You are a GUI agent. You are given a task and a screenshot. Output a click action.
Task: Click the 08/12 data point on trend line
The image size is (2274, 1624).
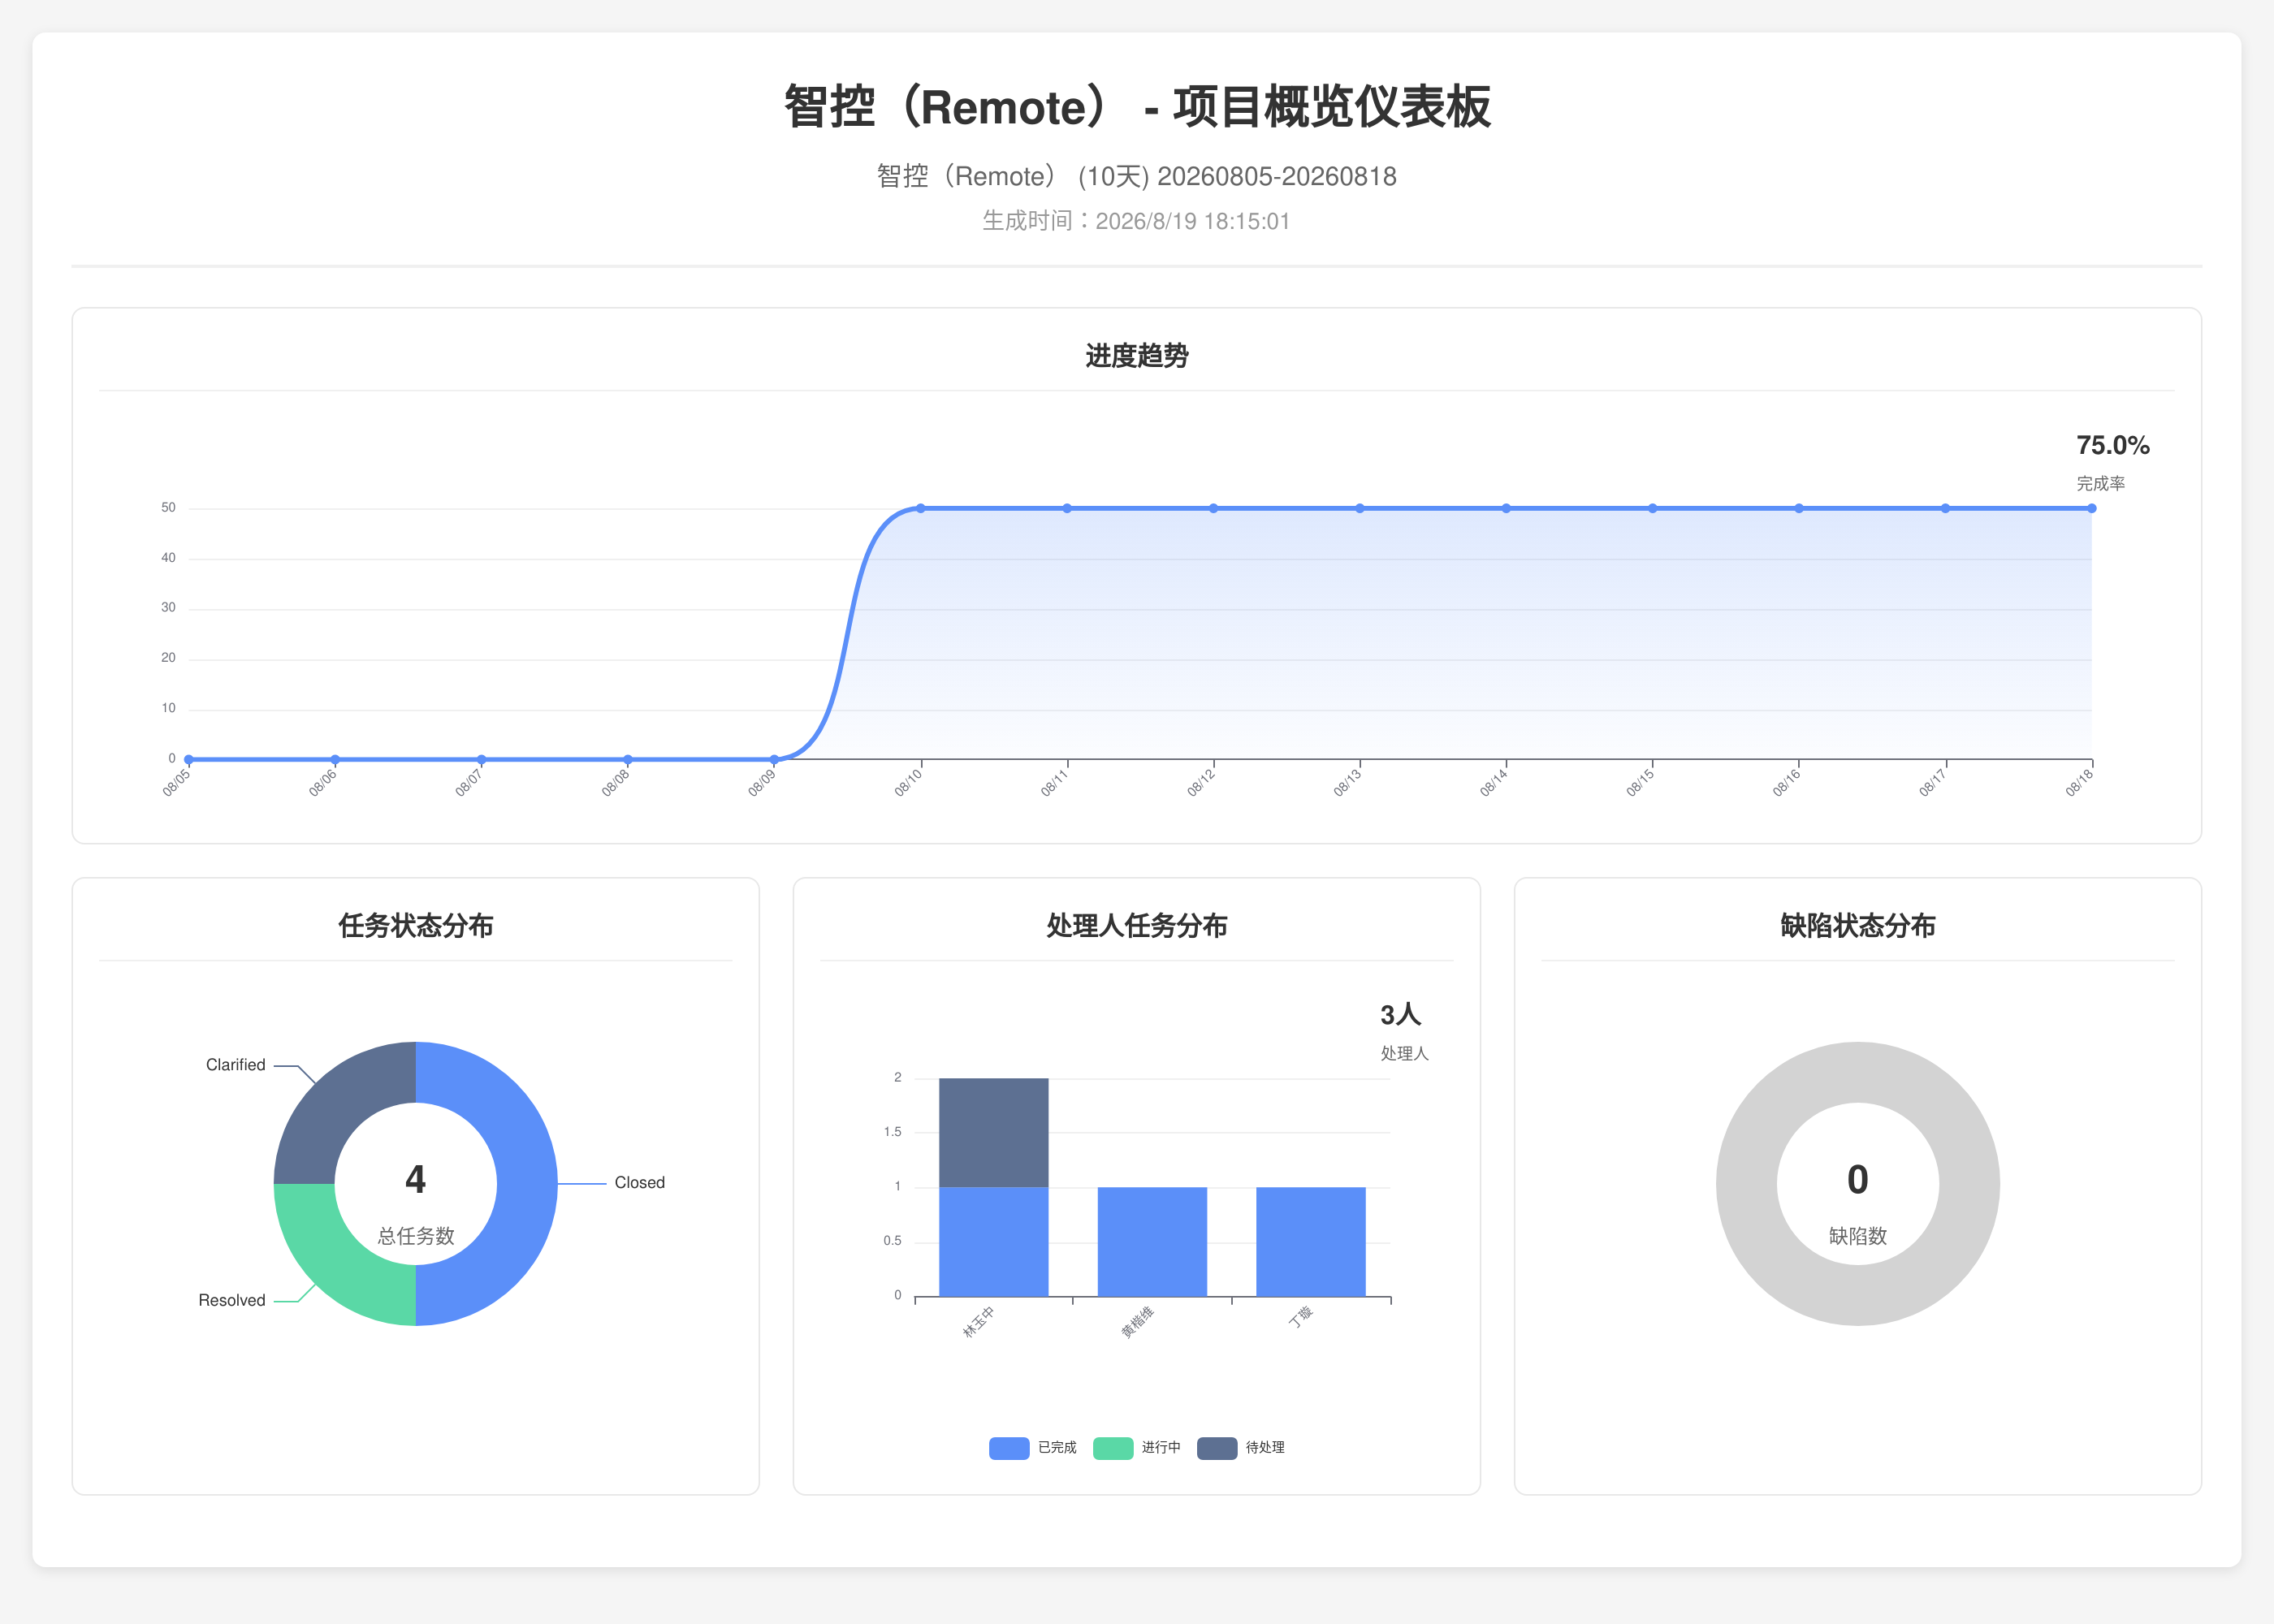click(1213, 508)
